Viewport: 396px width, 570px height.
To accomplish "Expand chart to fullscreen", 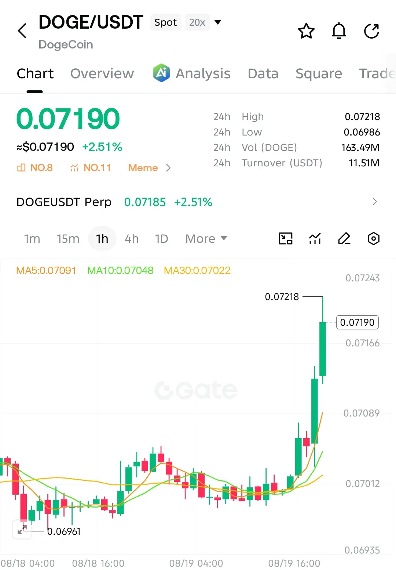I will 22,529.
